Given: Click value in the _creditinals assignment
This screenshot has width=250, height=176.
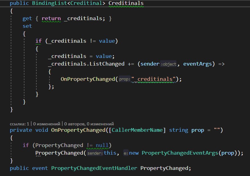Looking at the screenshot, I should (x=104, y=56).
